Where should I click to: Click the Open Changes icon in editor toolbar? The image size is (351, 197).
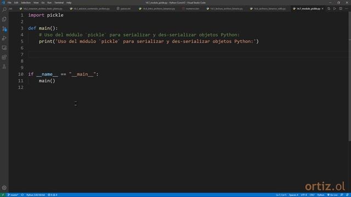click(x=329, y=9)
